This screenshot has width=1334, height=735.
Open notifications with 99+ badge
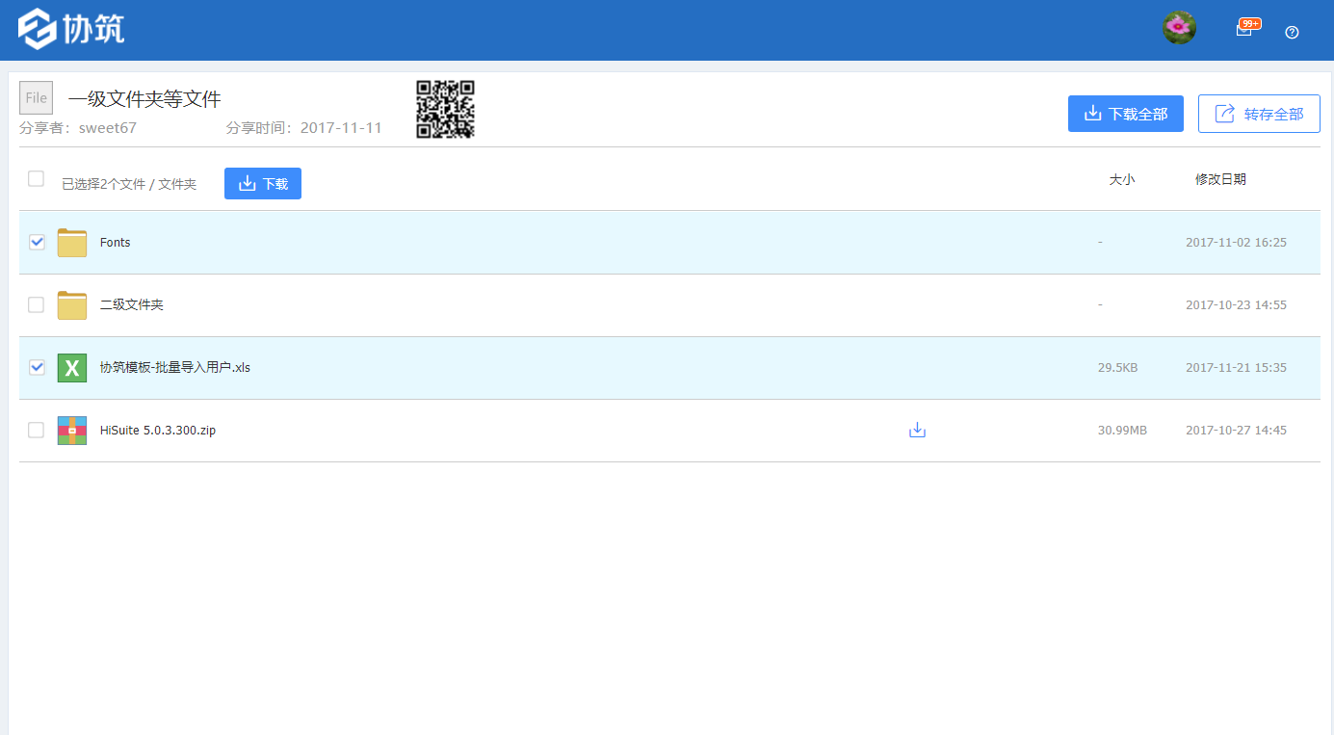point(1244,30)
